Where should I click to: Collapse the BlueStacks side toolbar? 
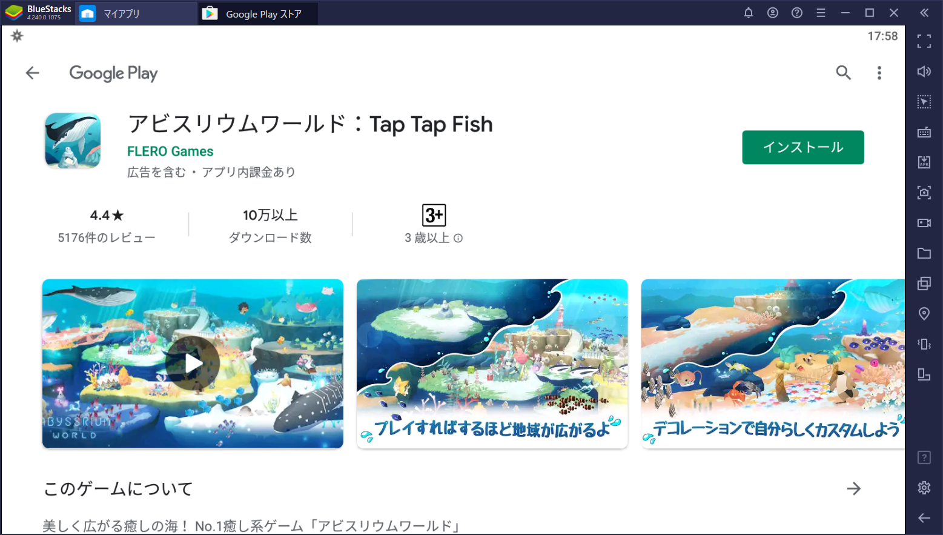click(x=924, y=13)
